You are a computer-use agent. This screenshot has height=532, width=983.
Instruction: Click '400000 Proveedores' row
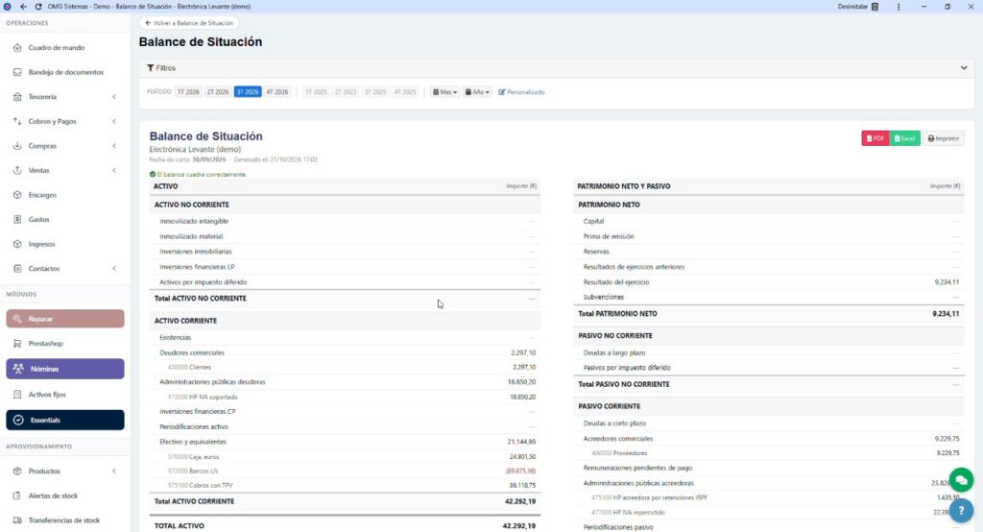769,453
